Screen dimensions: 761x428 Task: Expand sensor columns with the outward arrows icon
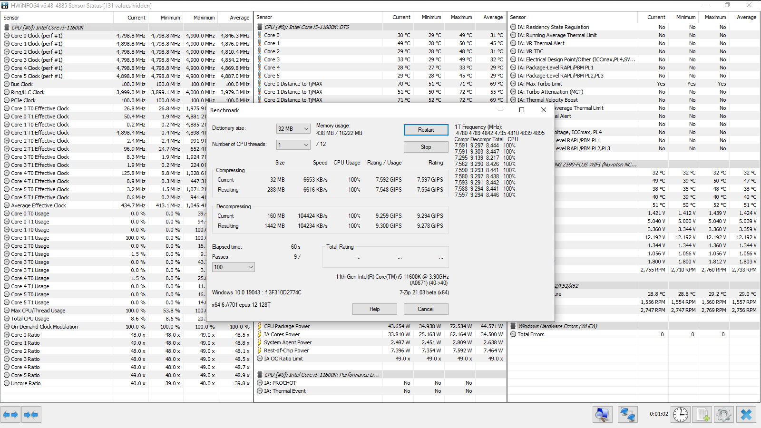[x=10, y=415]
